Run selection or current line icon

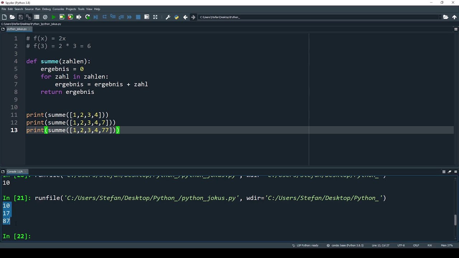click(x=79, y=17)
